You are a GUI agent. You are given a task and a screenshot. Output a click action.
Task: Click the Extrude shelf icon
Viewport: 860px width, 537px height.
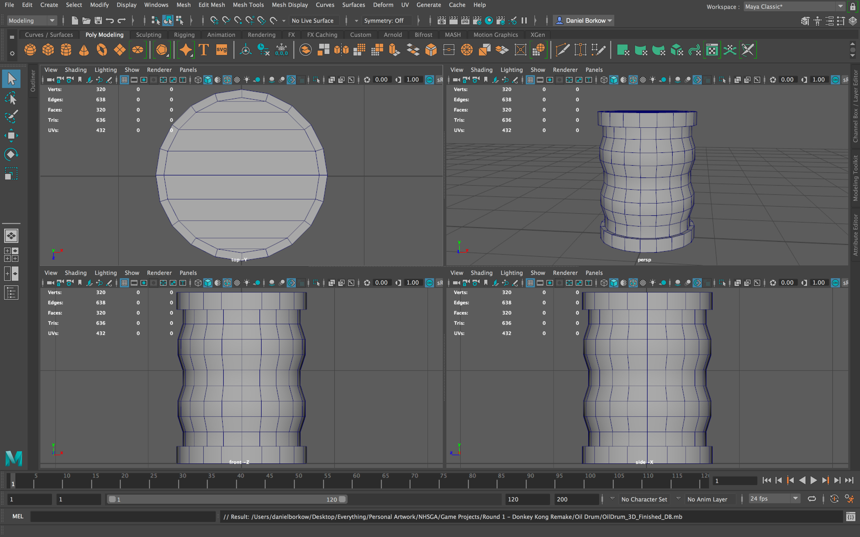point(395,50)
